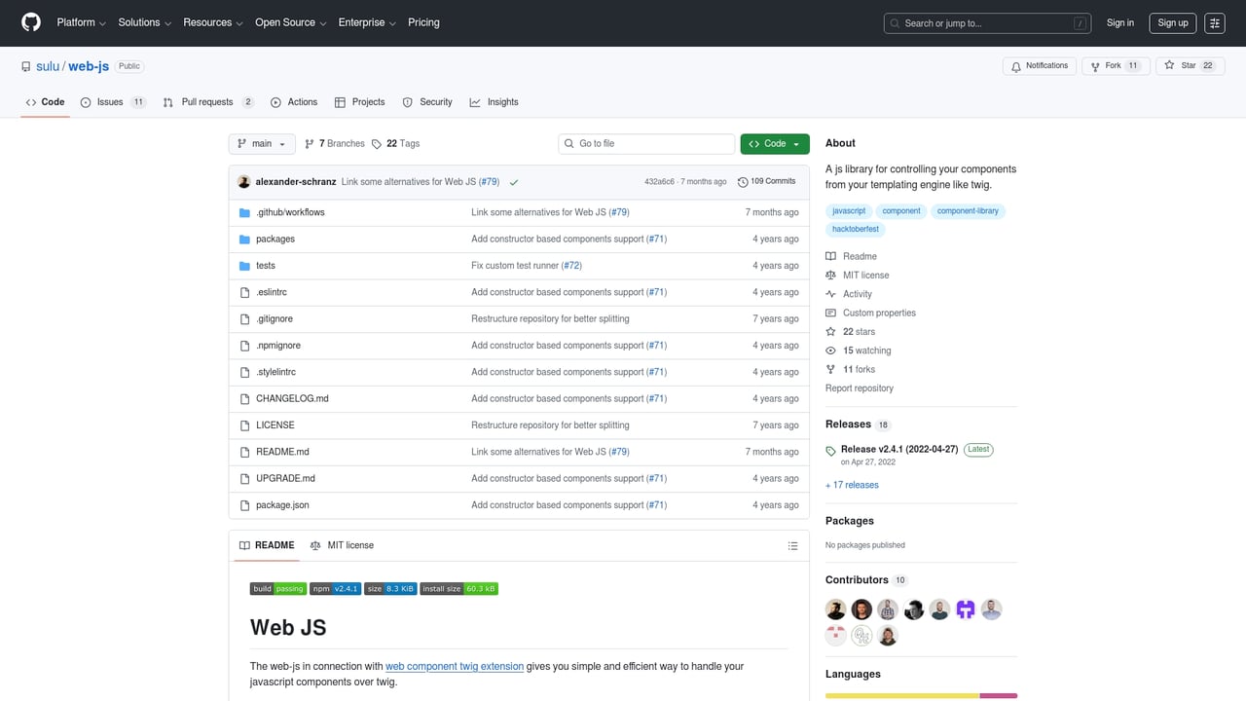
Task: Open the .github/workflows folder
Action: click(290, 212)
